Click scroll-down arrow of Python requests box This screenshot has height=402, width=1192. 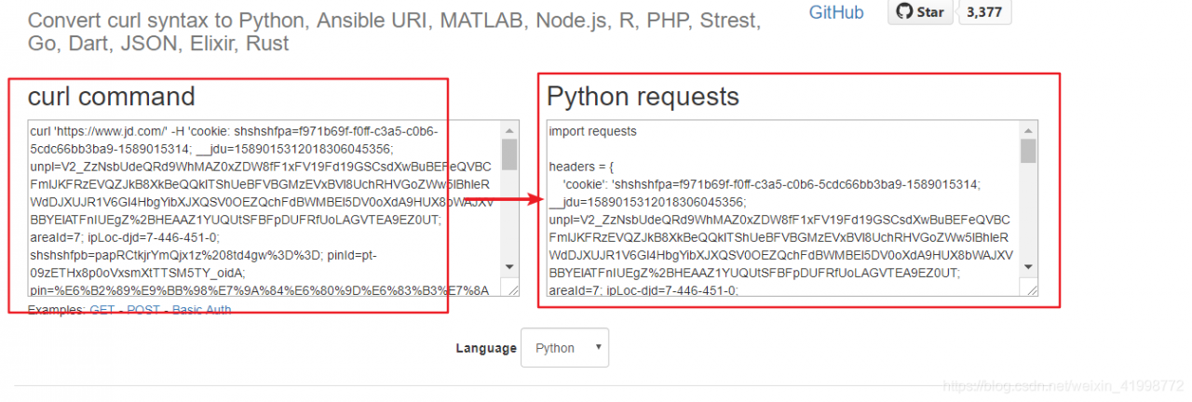point(1028,268)
